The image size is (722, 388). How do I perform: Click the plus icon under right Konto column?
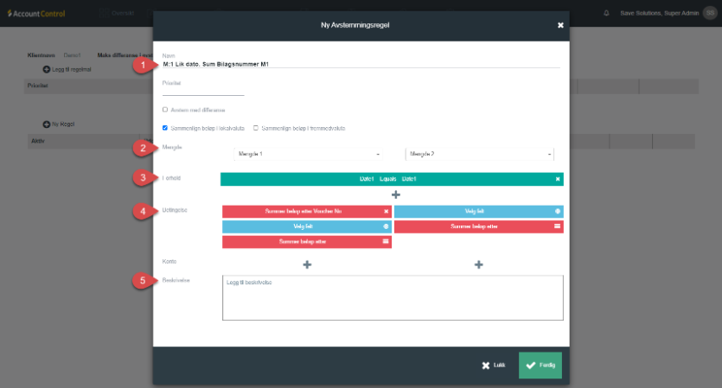click(478, 264)
